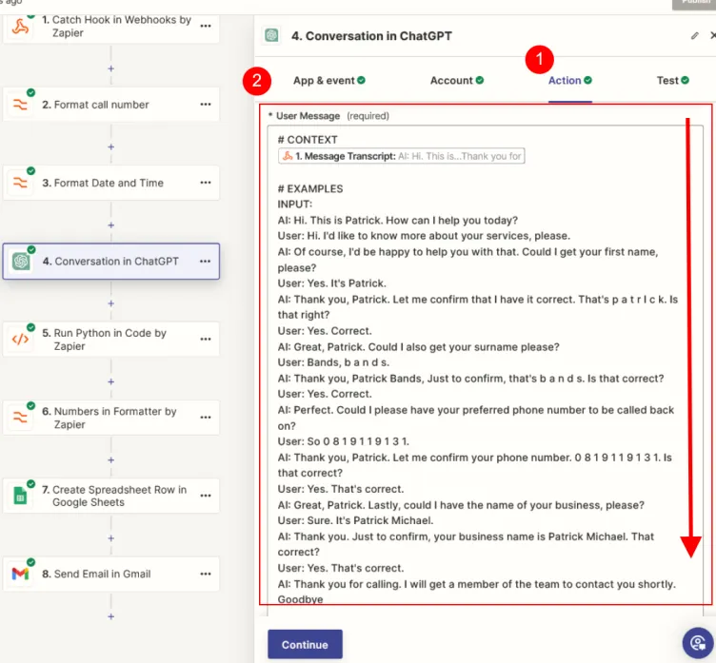
Task: Open the three-dot menu for Format Date and Time
Action: (206, 183)
